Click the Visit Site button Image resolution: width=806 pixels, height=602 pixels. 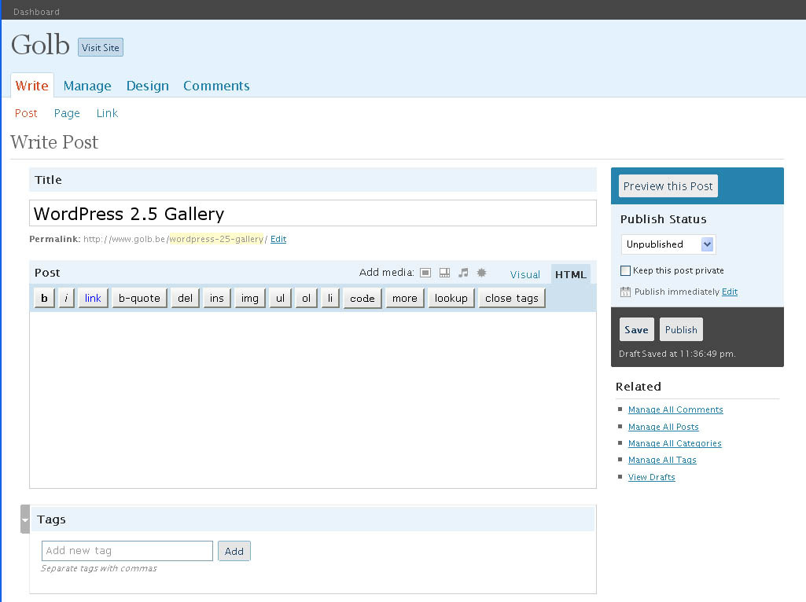tap(100, 47)
